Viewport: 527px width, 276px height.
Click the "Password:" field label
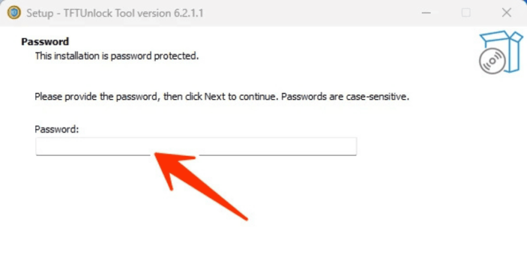(x=57, y=129)
